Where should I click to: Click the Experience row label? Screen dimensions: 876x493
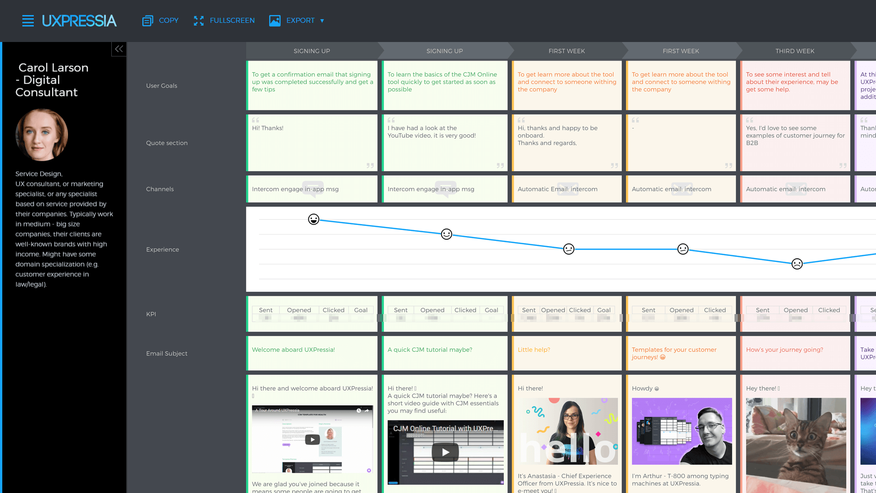point(162,249)
